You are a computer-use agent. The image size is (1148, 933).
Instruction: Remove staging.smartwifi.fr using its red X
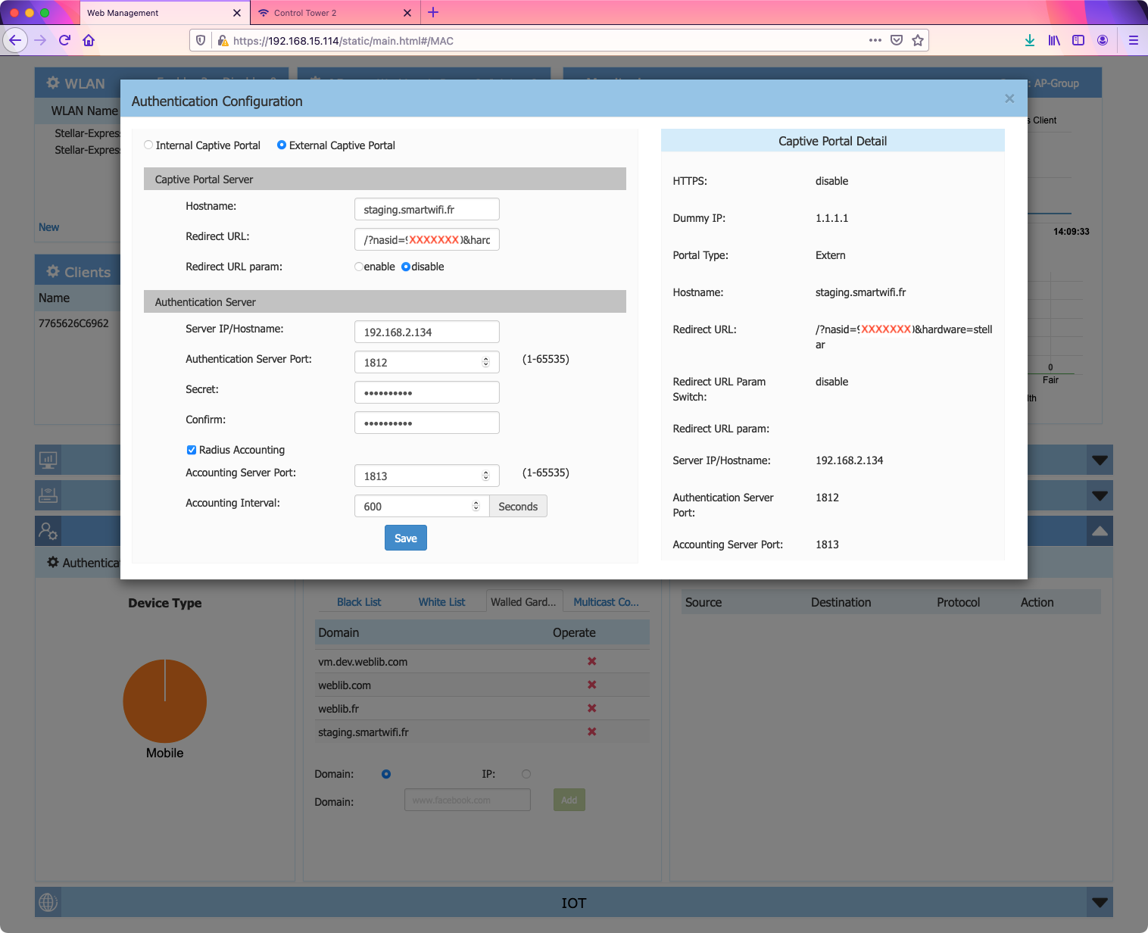pos(591,732)
